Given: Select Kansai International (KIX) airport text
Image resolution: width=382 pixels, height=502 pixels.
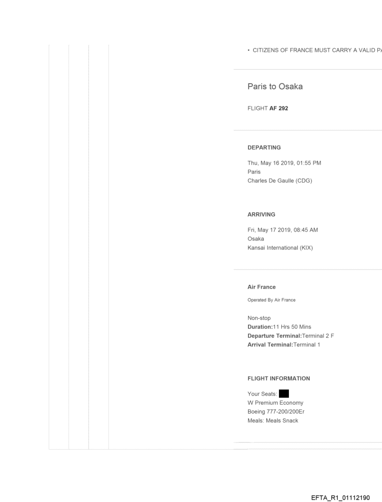Looking at the screenshot, I should [280, 247].
